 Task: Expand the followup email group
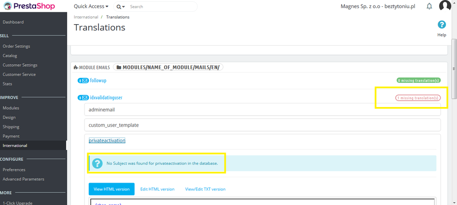coord(98,81)
